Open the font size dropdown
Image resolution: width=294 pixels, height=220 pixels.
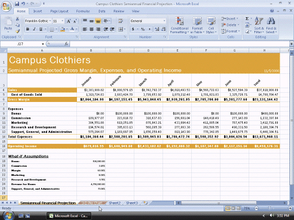click(63, 21)
